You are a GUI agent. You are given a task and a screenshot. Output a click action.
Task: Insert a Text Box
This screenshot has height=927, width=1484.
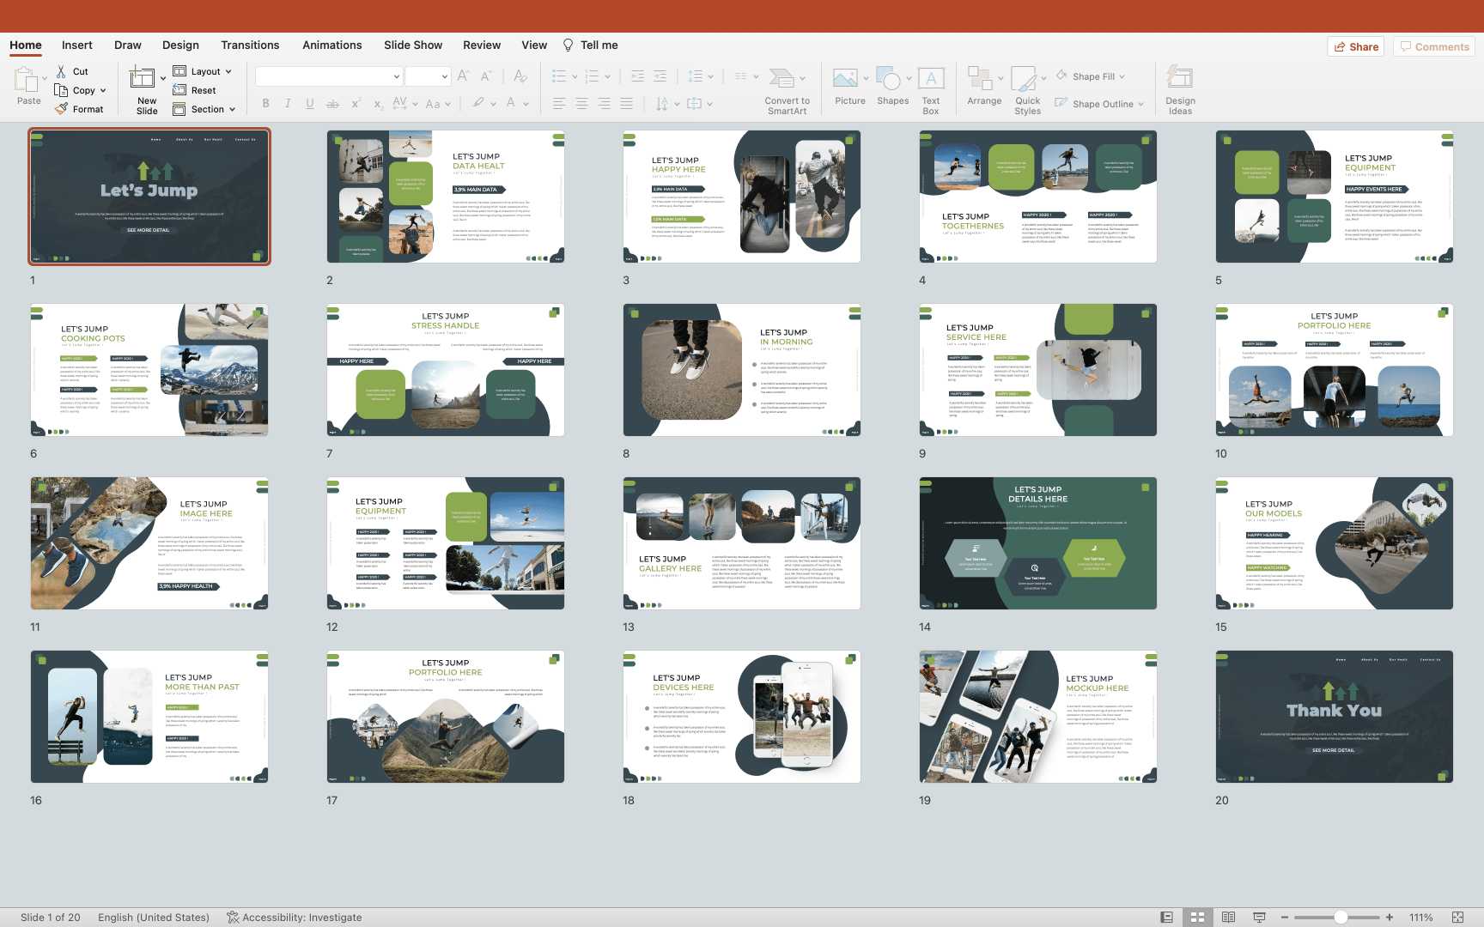coord(931,79)
